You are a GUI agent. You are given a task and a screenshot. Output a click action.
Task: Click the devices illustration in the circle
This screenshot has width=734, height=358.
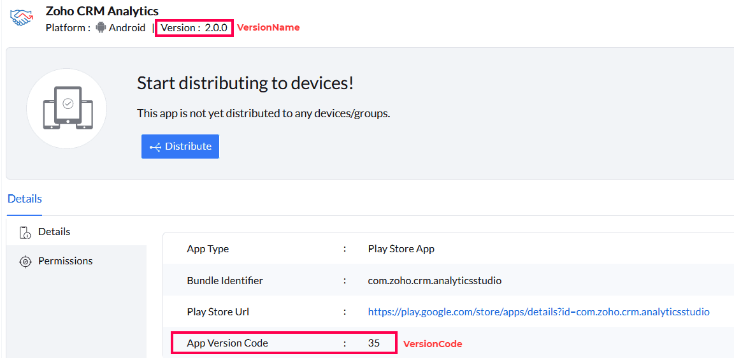click(67, 108)
